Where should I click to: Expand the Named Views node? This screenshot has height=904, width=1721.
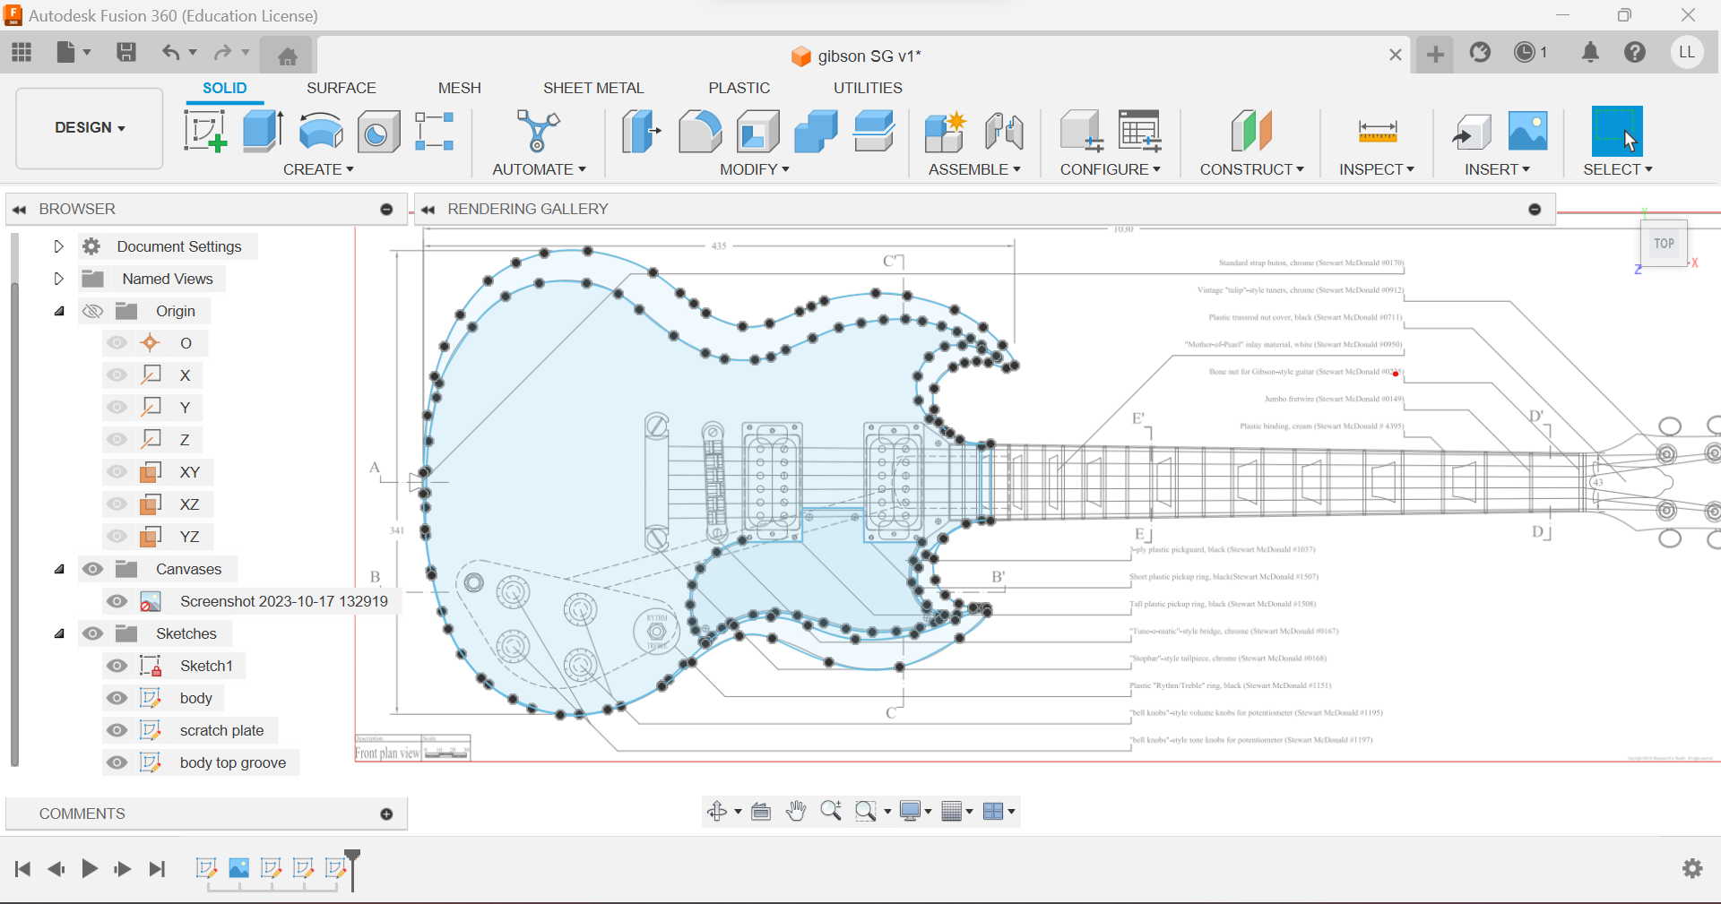(x=58, y=279)
